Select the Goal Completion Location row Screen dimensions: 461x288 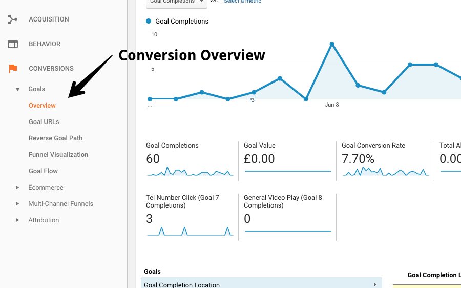[261, 284]
